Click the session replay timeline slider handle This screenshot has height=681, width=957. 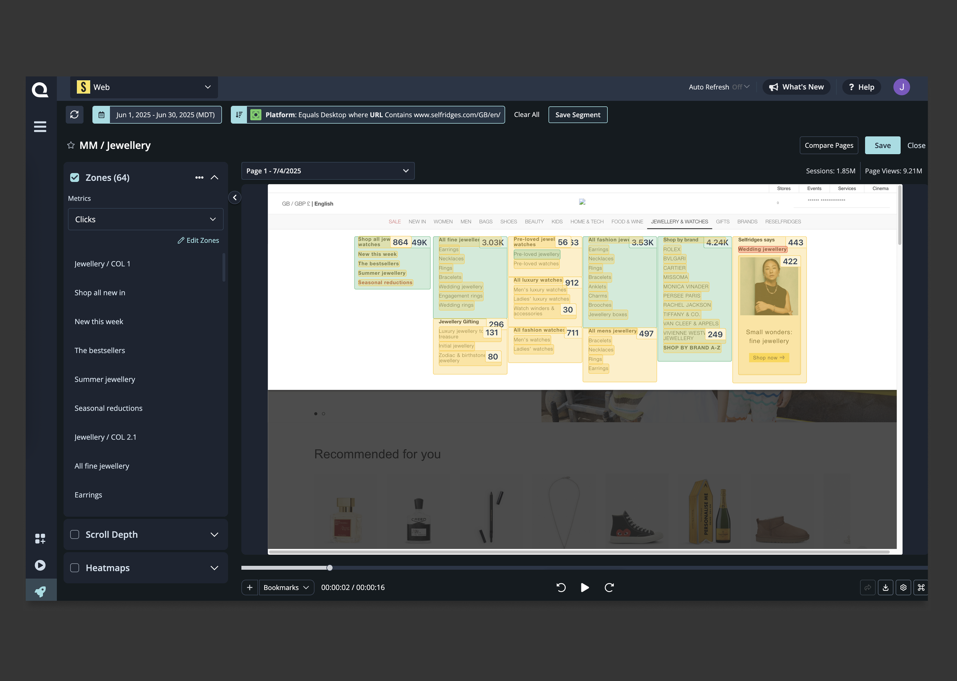pos(330,568)
